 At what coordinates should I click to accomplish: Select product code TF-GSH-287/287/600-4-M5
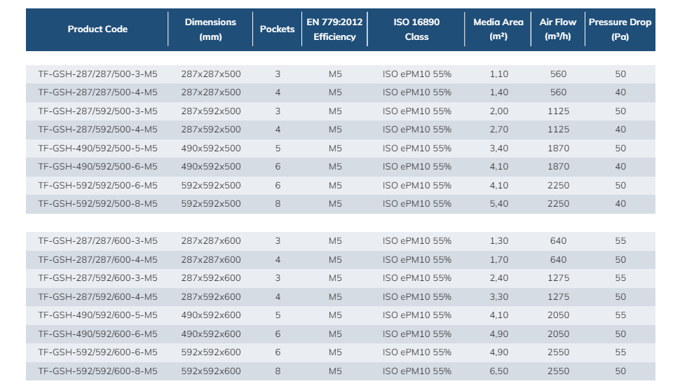[x=97, y=260]
